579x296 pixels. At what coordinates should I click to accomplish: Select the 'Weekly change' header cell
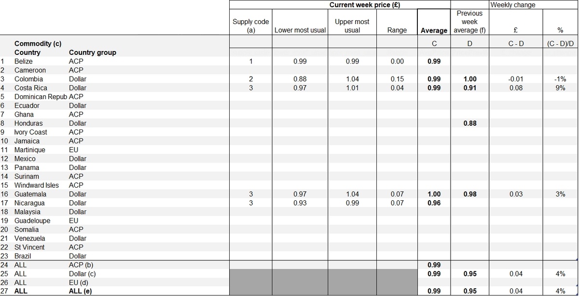click(x=512, y=5)
